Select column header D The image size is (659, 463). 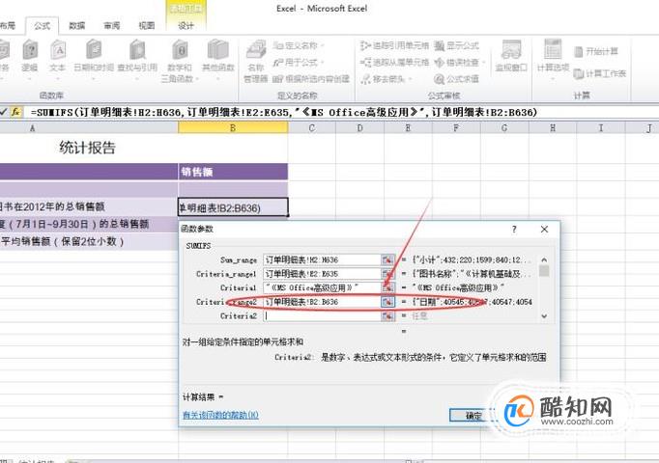pos(359,128)
